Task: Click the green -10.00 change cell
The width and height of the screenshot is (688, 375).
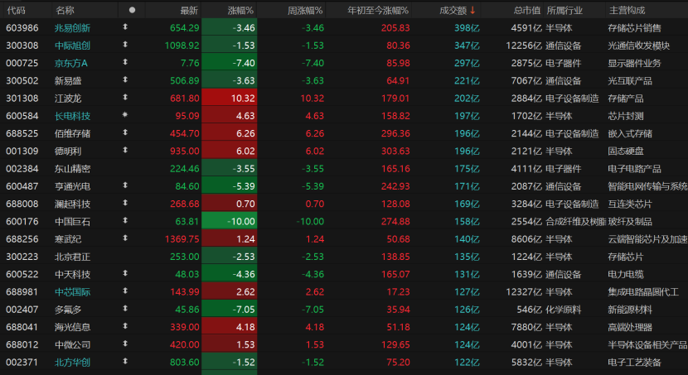Action: (x=229, y=221)
